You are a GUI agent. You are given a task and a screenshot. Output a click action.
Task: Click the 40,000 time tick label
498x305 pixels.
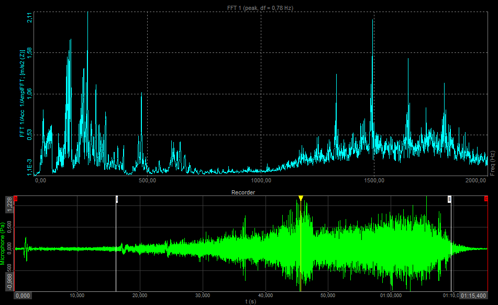[265, 296]
